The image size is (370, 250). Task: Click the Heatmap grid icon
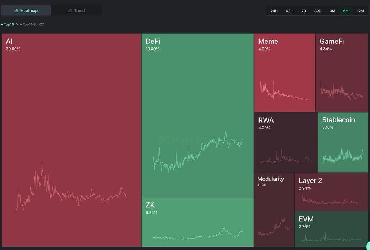[16, 11]
